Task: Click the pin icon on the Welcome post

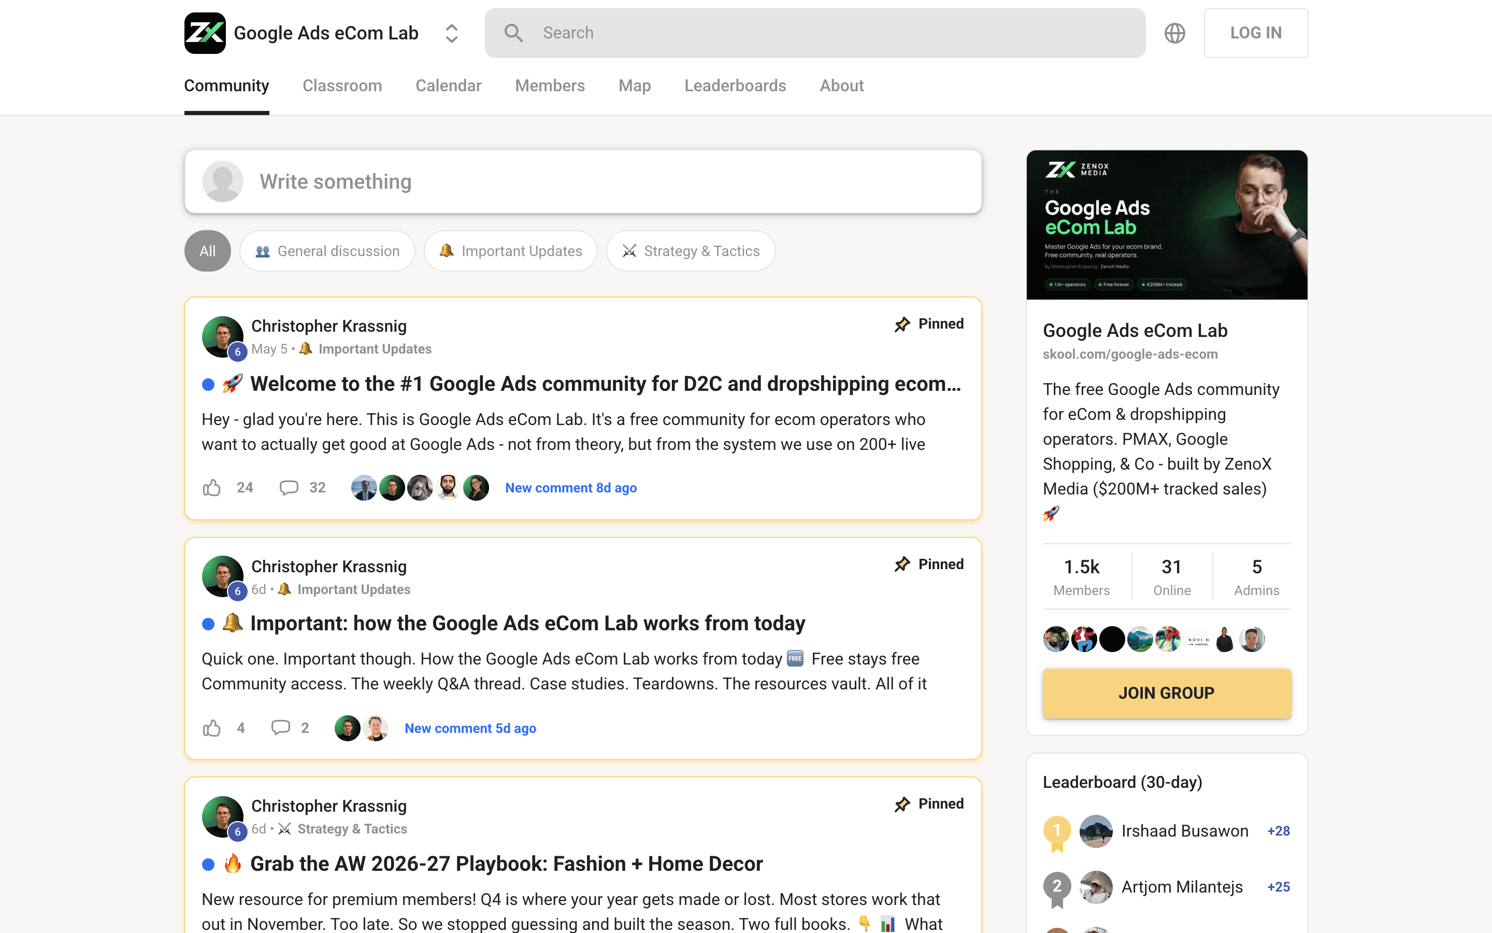Action: (902, 324)
